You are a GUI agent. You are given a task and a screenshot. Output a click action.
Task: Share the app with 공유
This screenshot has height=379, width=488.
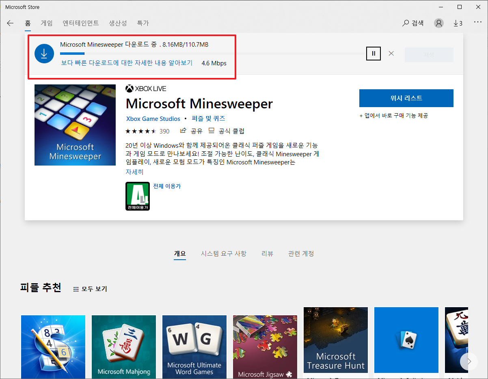coord(191,131)
